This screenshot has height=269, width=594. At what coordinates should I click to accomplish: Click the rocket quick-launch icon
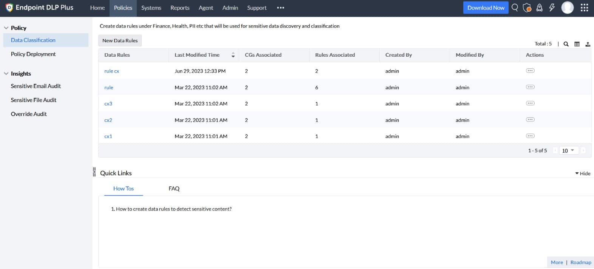point(540,8)
